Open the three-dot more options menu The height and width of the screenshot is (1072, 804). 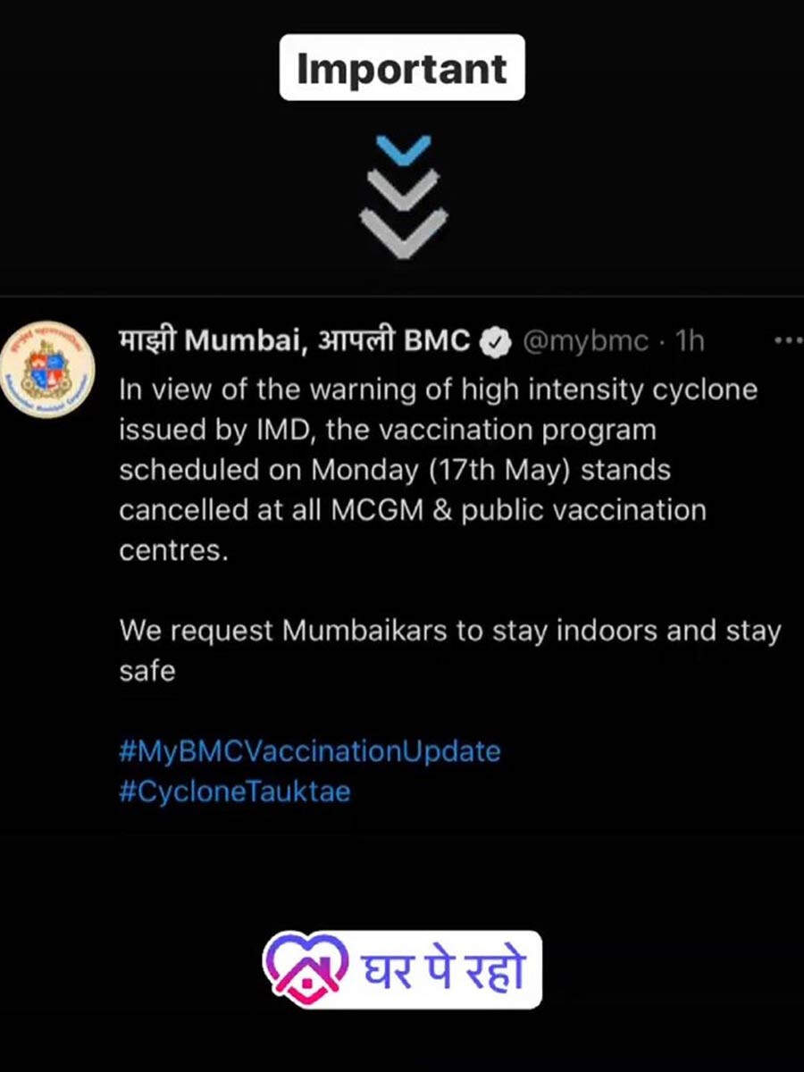(x=787, y=341)
